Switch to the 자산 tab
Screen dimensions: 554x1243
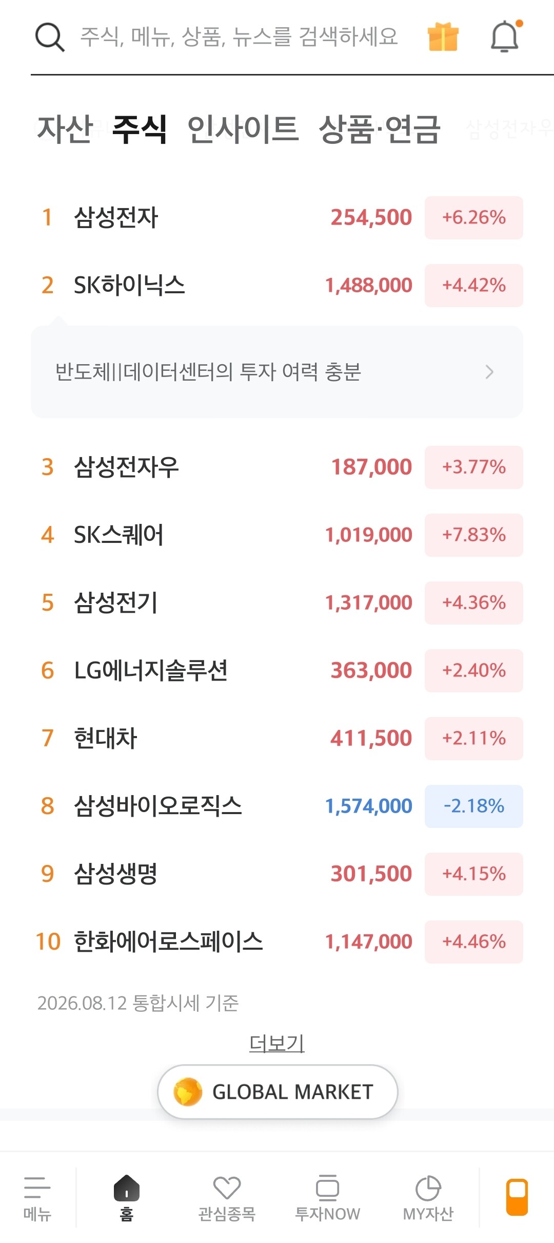[66, 128]
